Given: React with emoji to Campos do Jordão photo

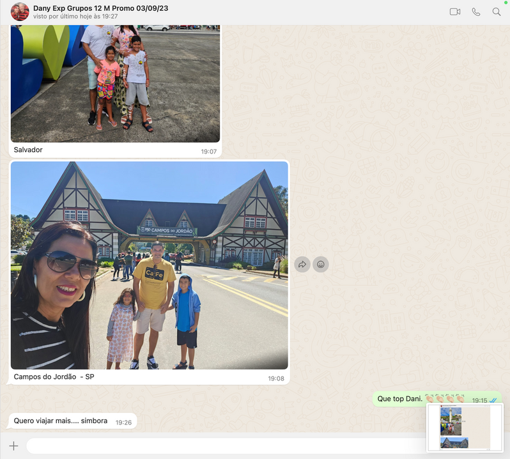Looking at the screenshot, I should click(321, 264).
